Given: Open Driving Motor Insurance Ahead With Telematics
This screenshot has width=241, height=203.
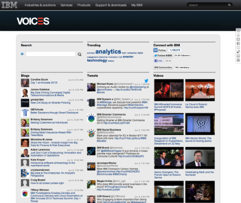Looking at the screenshot, I should click(51, 134).
